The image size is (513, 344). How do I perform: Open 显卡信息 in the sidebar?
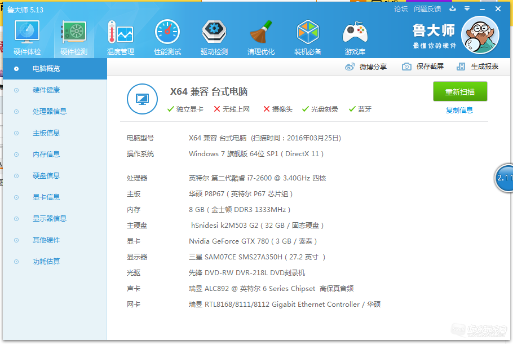[x=55, y=197]
